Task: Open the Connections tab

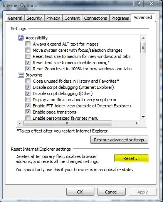Action: (x=96, y=18)
